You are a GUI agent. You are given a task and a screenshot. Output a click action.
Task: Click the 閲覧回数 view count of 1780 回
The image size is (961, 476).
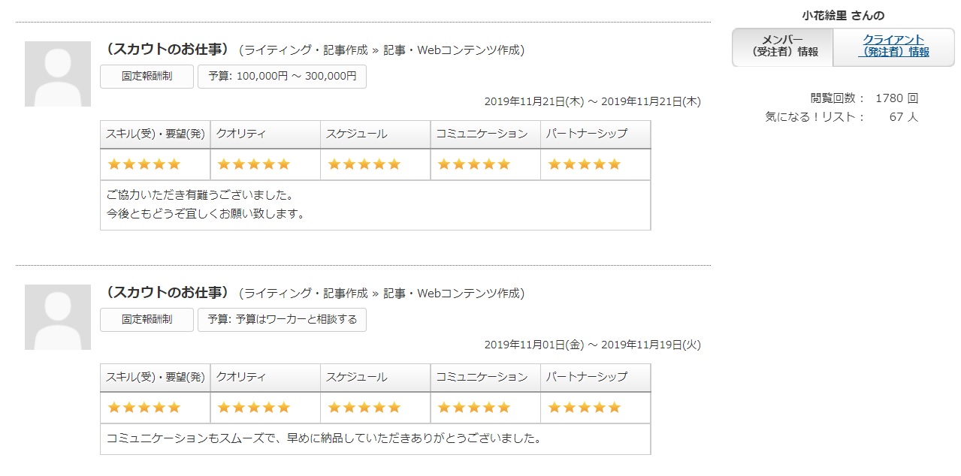pyautogui.click(x=896, y=98)
